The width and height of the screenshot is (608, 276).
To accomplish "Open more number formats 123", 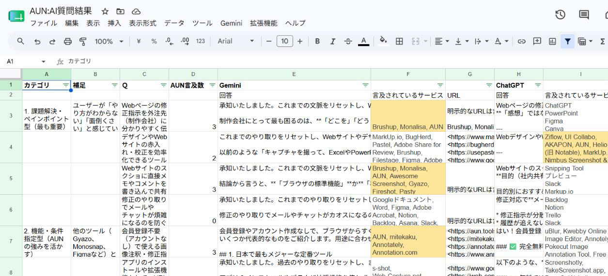I will click(201, 41).
